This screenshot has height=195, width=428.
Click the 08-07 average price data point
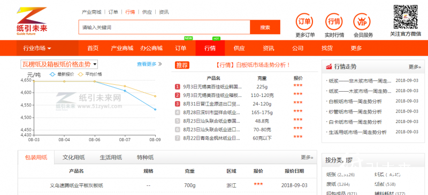(125, 86)
